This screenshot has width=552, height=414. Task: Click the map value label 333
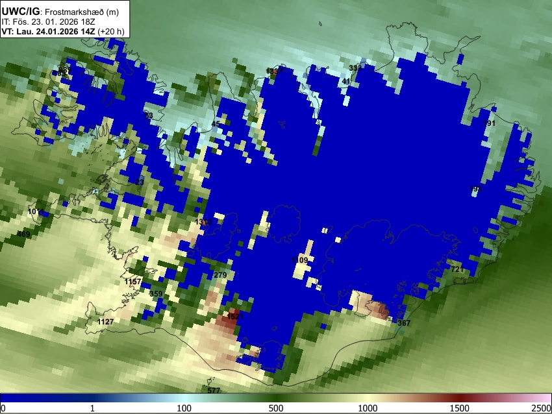click(x=355, y=68)
